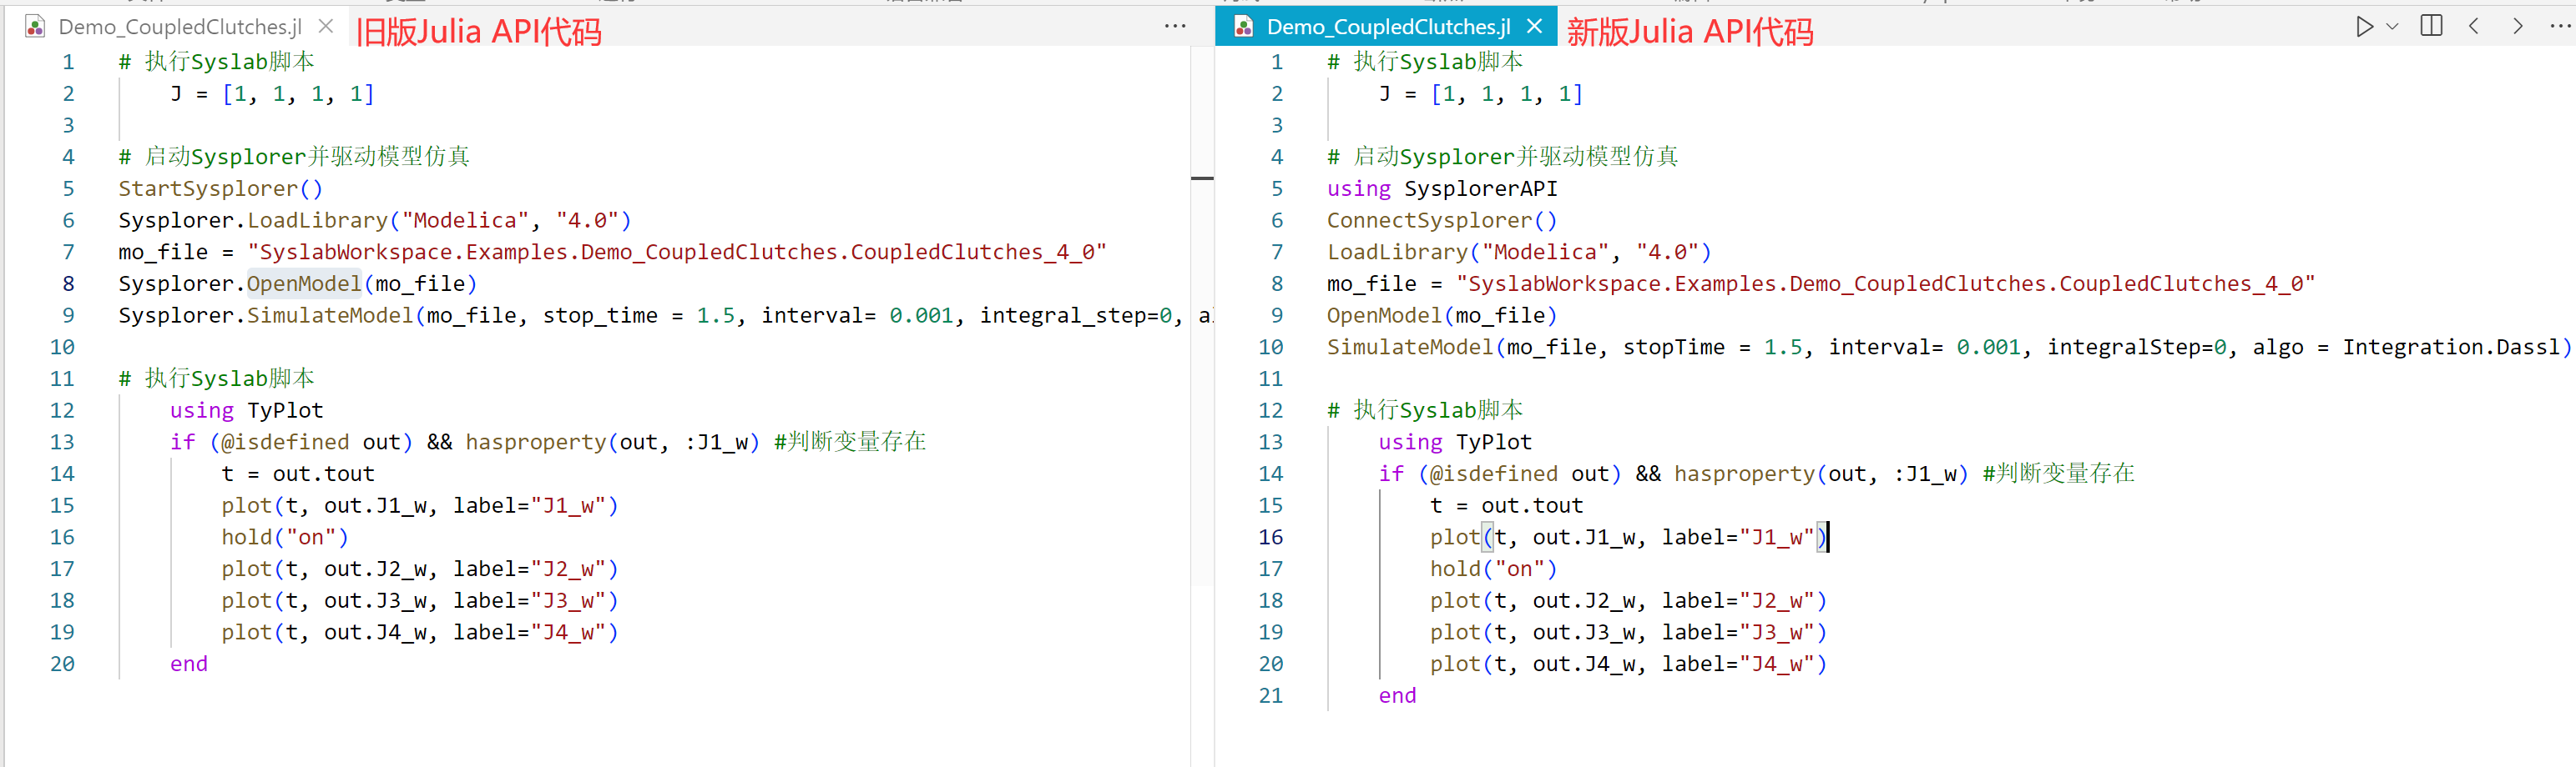Viewport: 2576px width, 767px height.
Task: Click the mo_file string assignment in the right editor
Action: [1821, 283]
